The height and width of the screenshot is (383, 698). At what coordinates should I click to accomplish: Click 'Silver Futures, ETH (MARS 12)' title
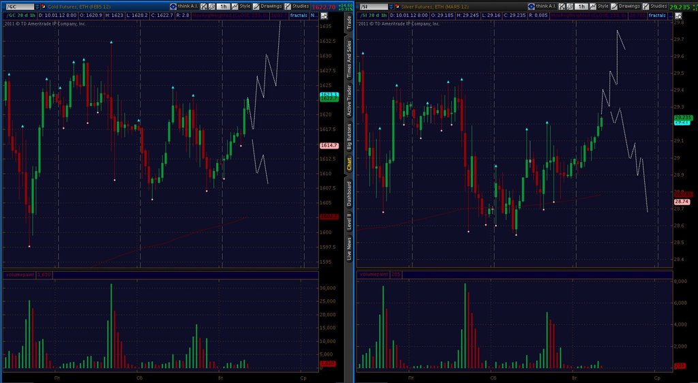(436, 7)
